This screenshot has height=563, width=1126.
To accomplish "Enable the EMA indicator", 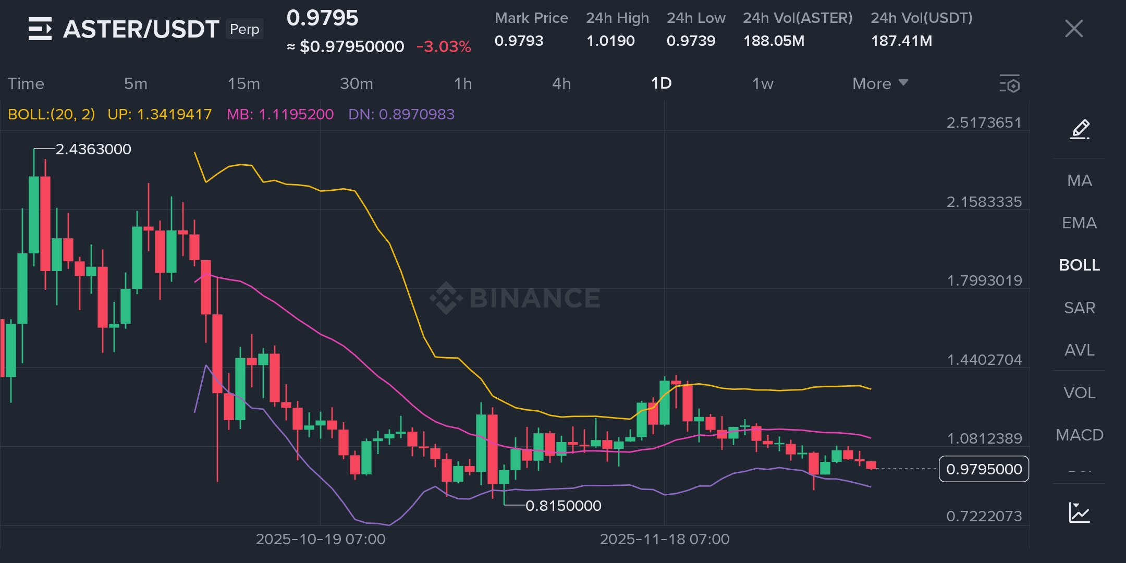I will tap(1079, 223).
